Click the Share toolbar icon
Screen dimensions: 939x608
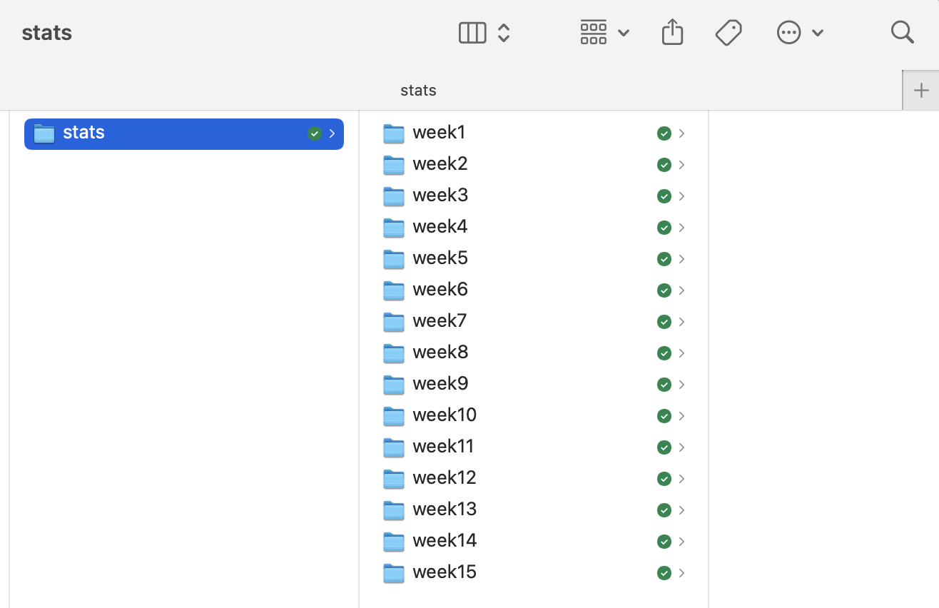[672, 32]
